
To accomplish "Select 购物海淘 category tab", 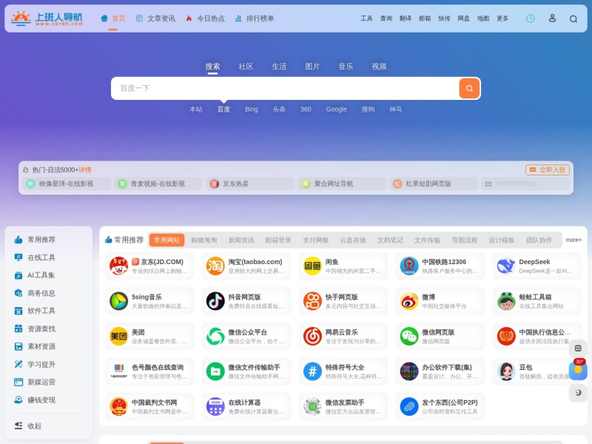I will coord(204,240).
